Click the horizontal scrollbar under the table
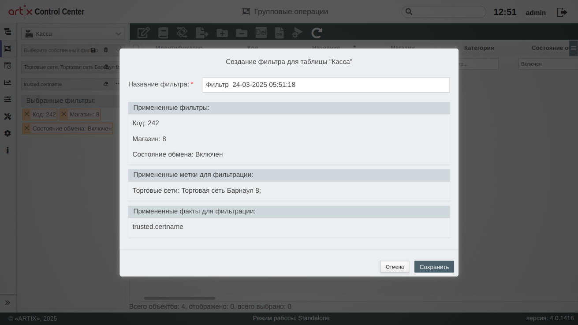Image resolution: width=578 pixels, height=325 pixels. tap(179, 299)
